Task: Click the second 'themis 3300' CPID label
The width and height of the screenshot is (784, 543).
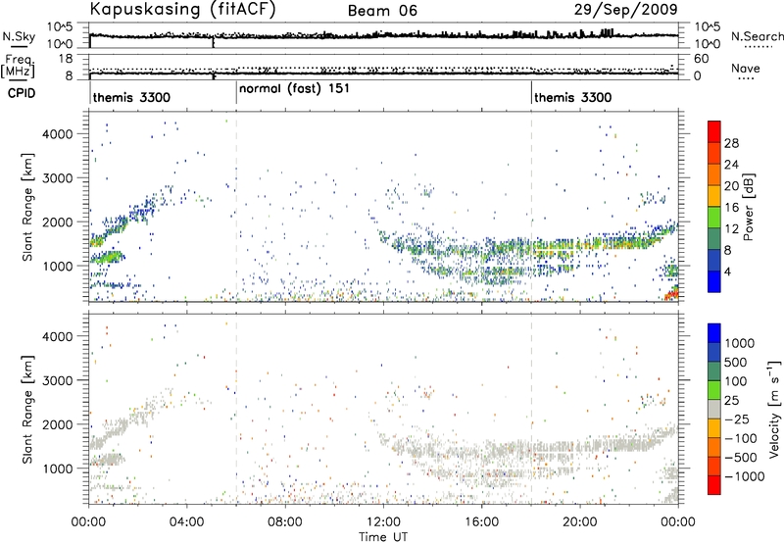Action: click(573, 97)
